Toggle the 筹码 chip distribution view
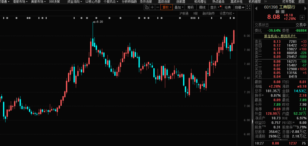The width and height of the screenshot is (308, 146). pyautogui.click(x=190, y=7)
